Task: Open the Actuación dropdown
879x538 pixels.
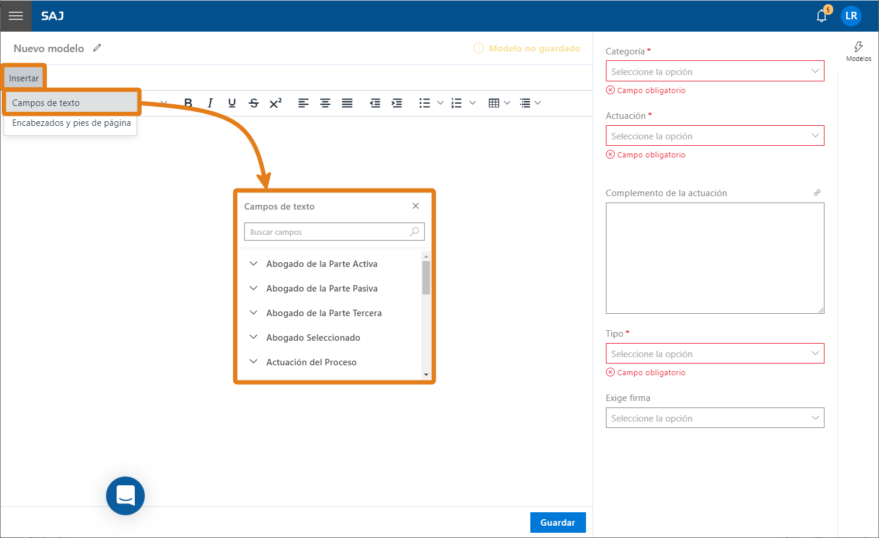Action: click(x=715, y=136)
